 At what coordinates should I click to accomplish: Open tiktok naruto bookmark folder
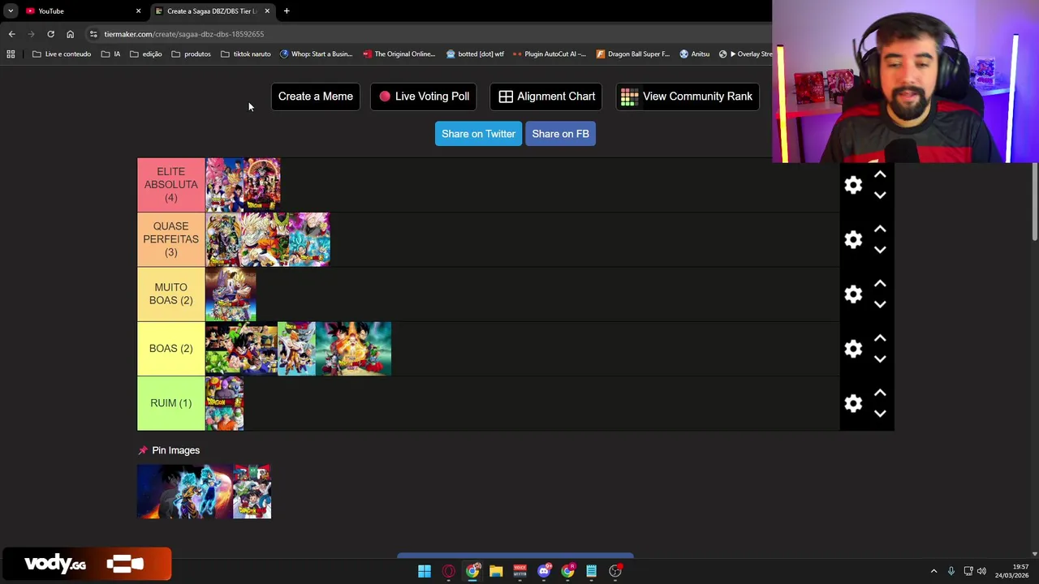tap(245, 54)
